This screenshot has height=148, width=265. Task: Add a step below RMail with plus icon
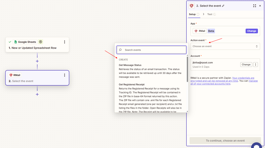(x=37, y=94)
